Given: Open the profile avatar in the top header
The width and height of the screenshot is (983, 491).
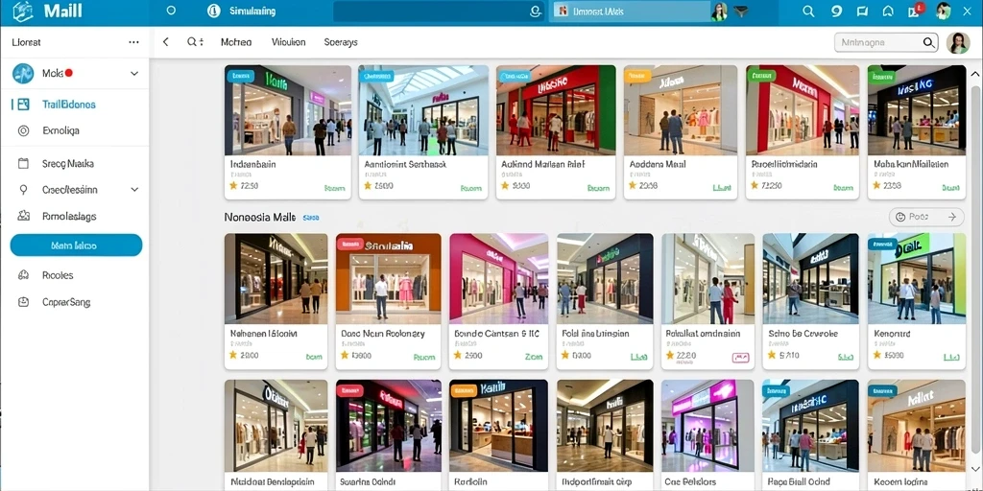Looking at the screenshot, I should [943, 12].
